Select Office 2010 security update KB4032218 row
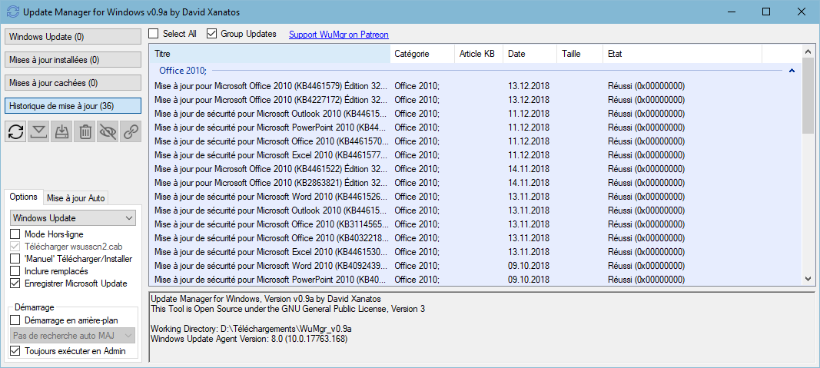Screen dimensions: 820x368 click(x=476, y=238)
